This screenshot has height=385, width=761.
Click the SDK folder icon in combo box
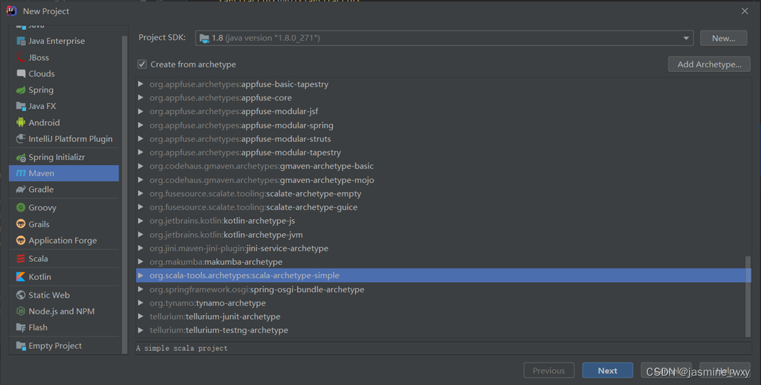(x=204, y=38)
